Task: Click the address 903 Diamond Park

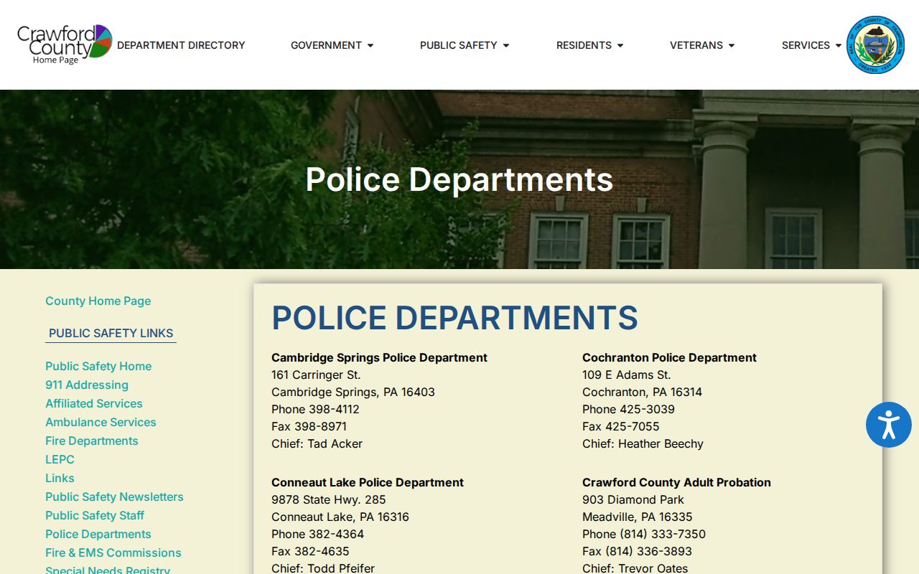Action: (633, 499)
